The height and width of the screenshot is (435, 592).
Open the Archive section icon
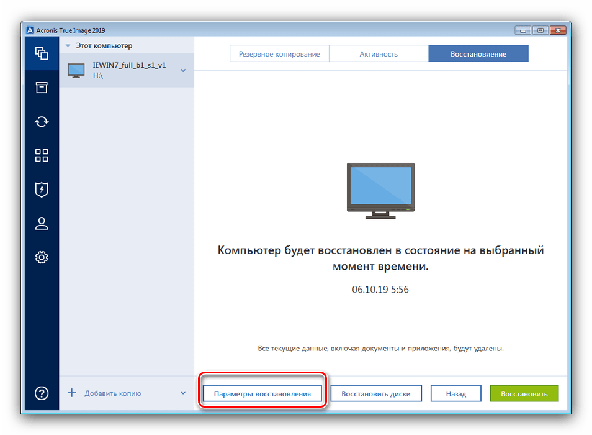42,87
